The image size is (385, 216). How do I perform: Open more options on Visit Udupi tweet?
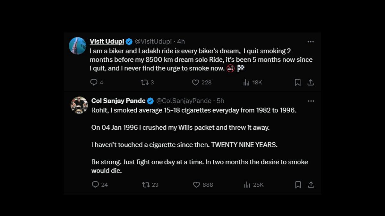pyautogui.click(x=311, y=42)
